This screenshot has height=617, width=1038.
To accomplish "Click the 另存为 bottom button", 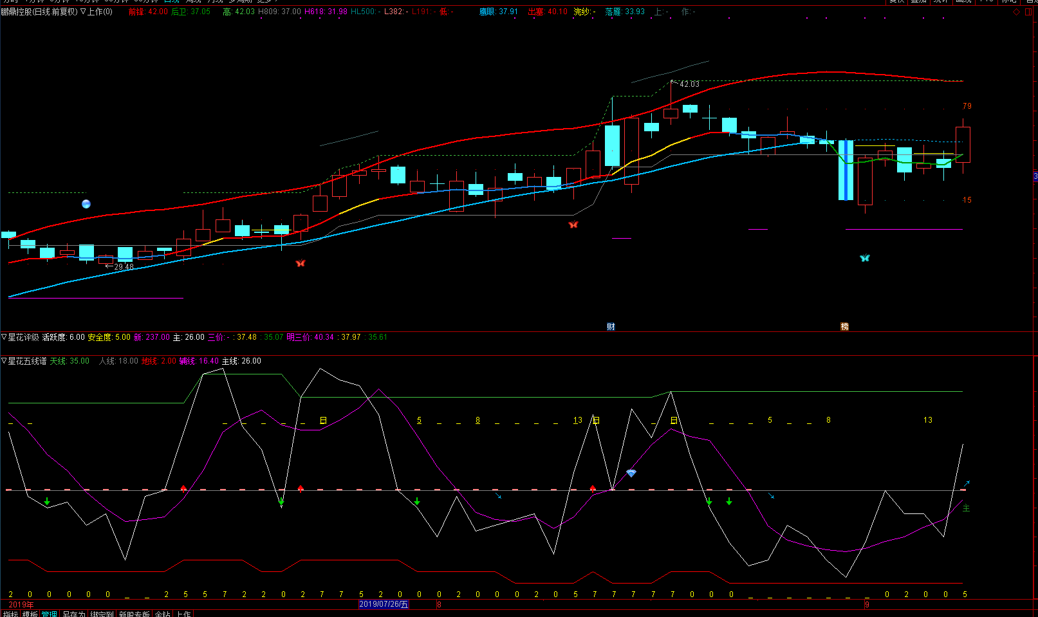I will click(x=73, y=614).
